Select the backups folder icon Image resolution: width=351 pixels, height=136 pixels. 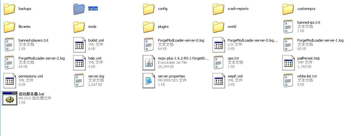coord(9,9)
